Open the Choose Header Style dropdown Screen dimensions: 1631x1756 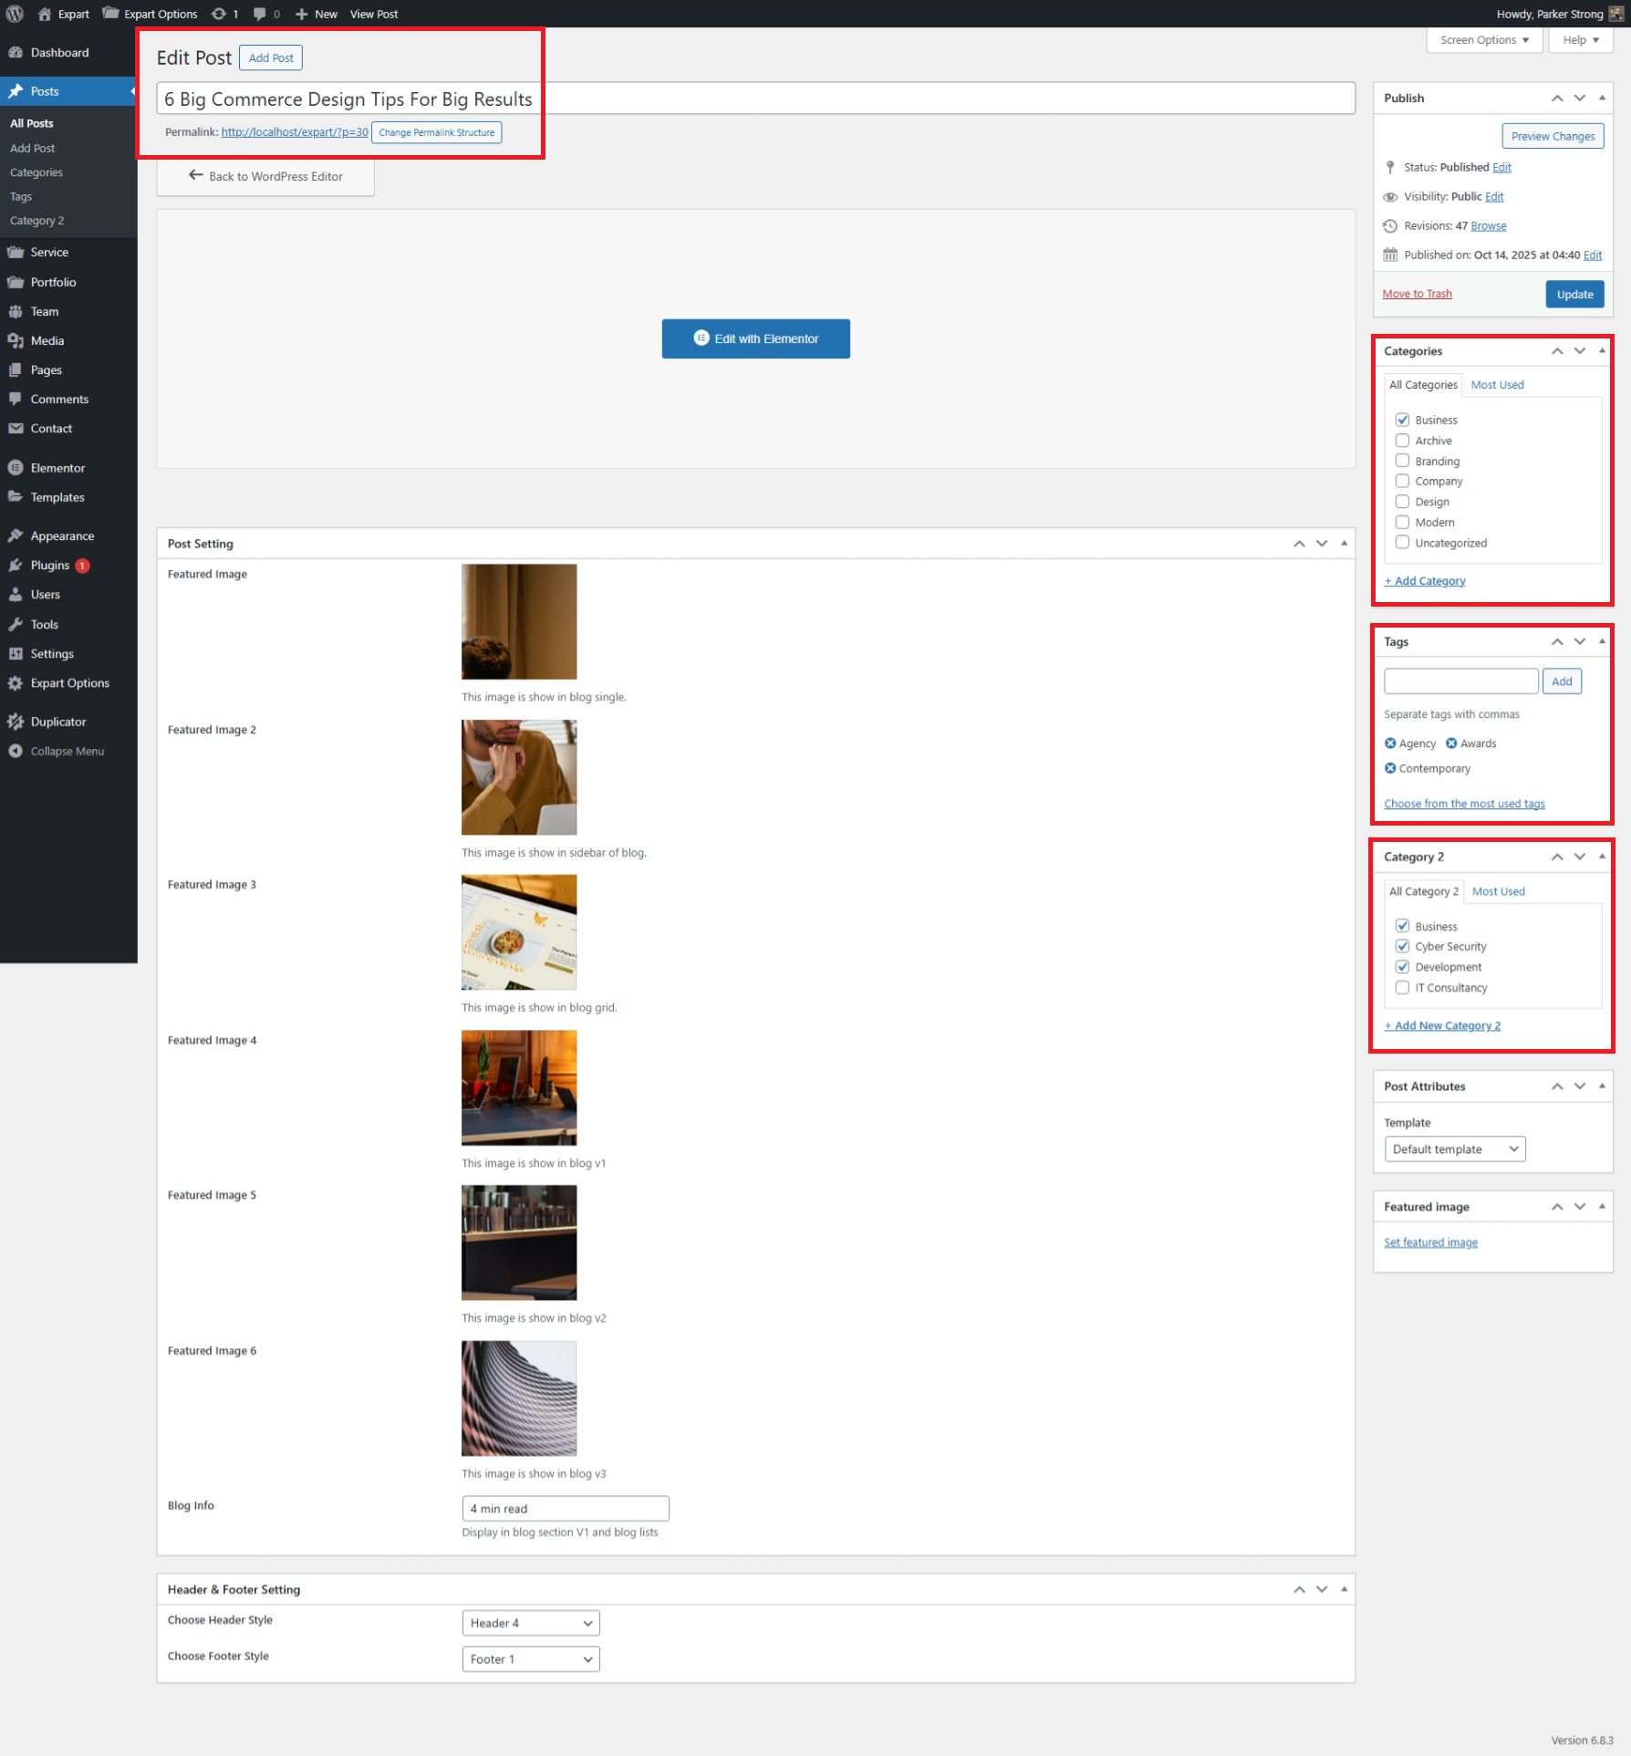coord(530,1623)
